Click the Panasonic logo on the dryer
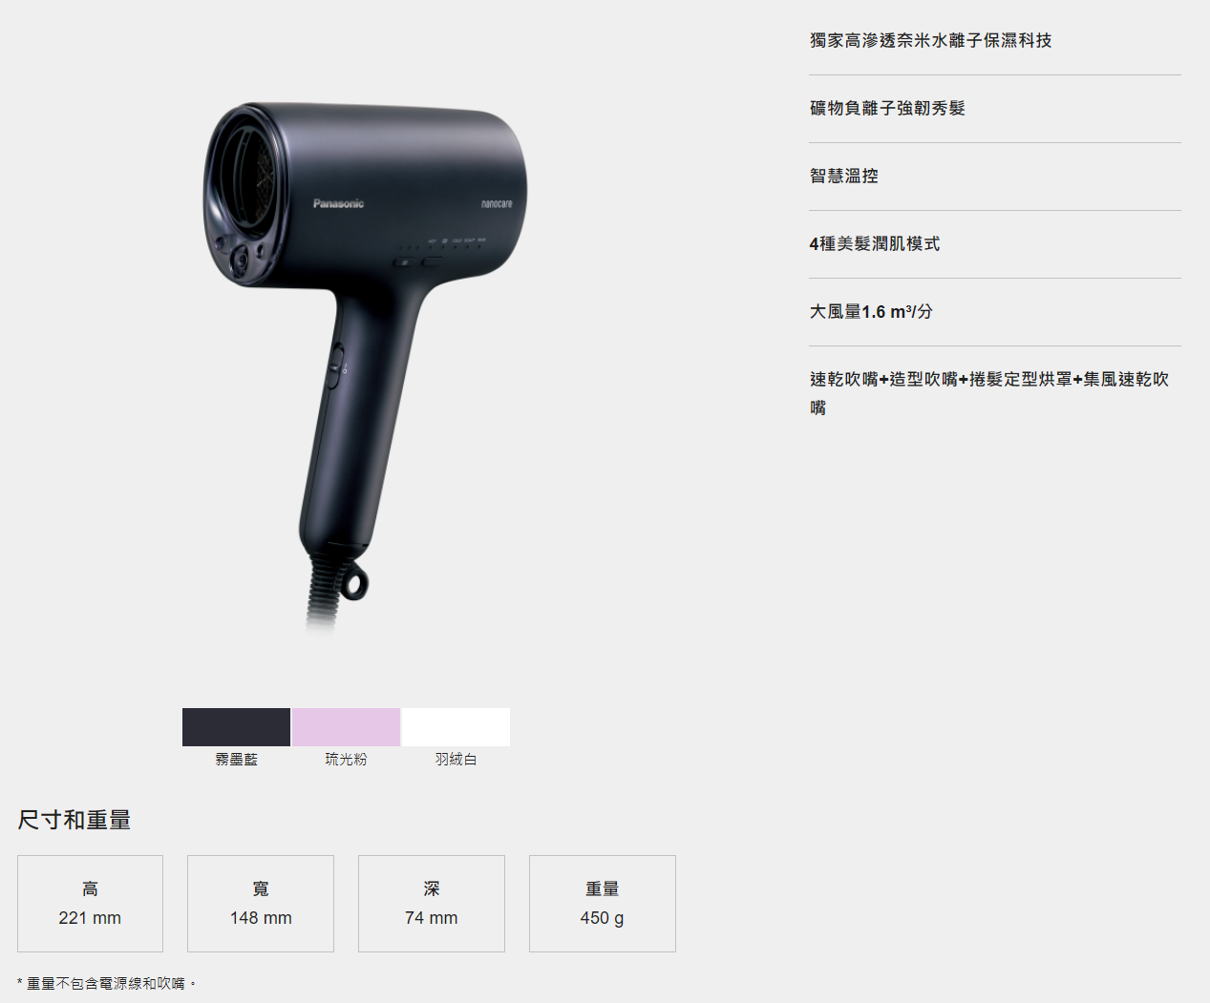 338,203
